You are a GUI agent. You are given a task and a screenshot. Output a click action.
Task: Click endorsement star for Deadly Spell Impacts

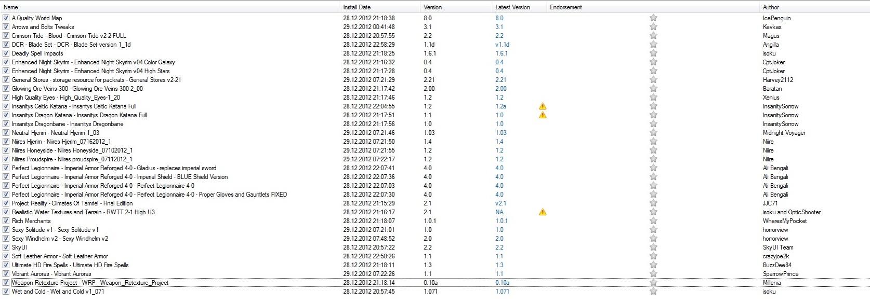point(653,53)
